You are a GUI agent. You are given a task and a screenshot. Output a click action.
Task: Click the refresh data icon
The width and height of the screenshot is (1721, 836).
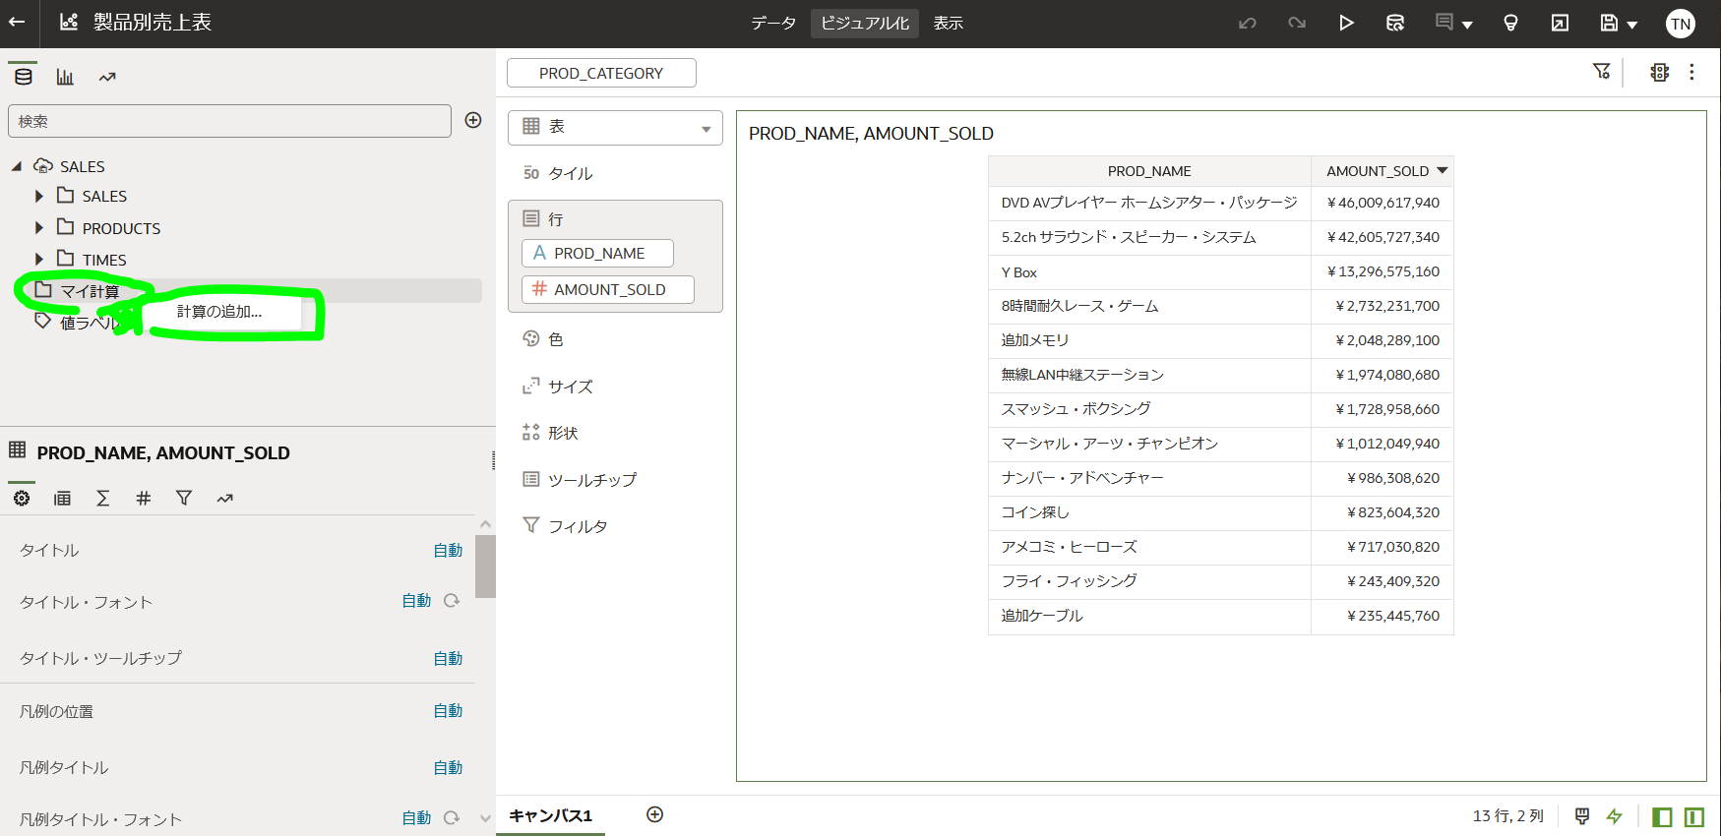tap(1395, 23)
